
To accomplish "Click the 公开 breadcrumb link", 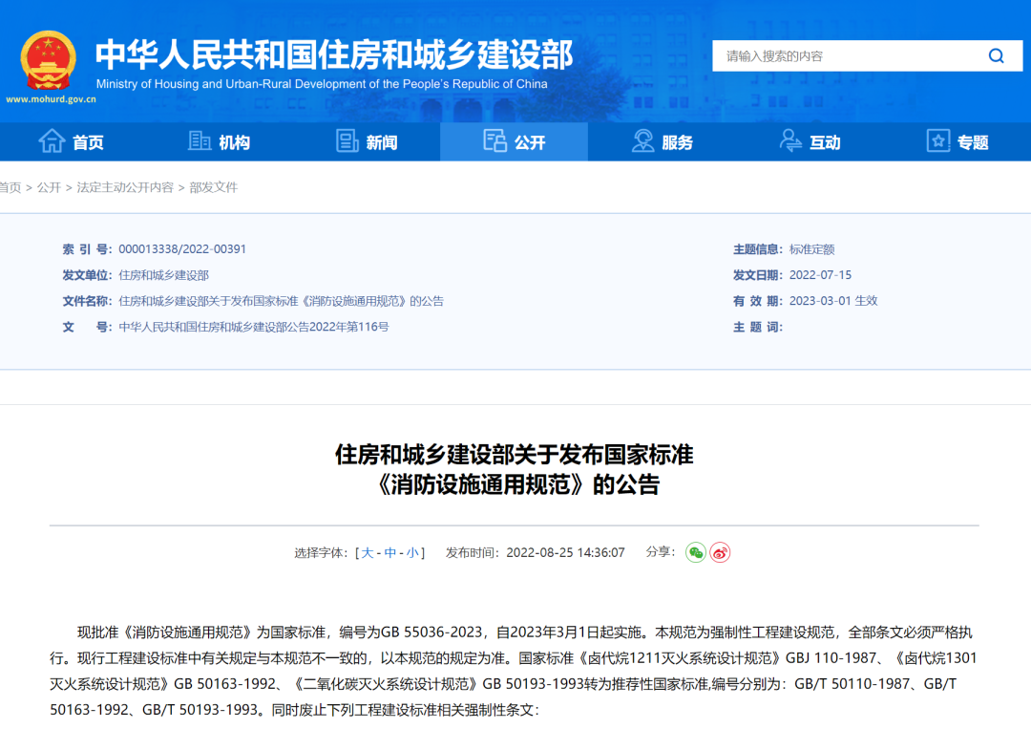I will click(53, 187).
